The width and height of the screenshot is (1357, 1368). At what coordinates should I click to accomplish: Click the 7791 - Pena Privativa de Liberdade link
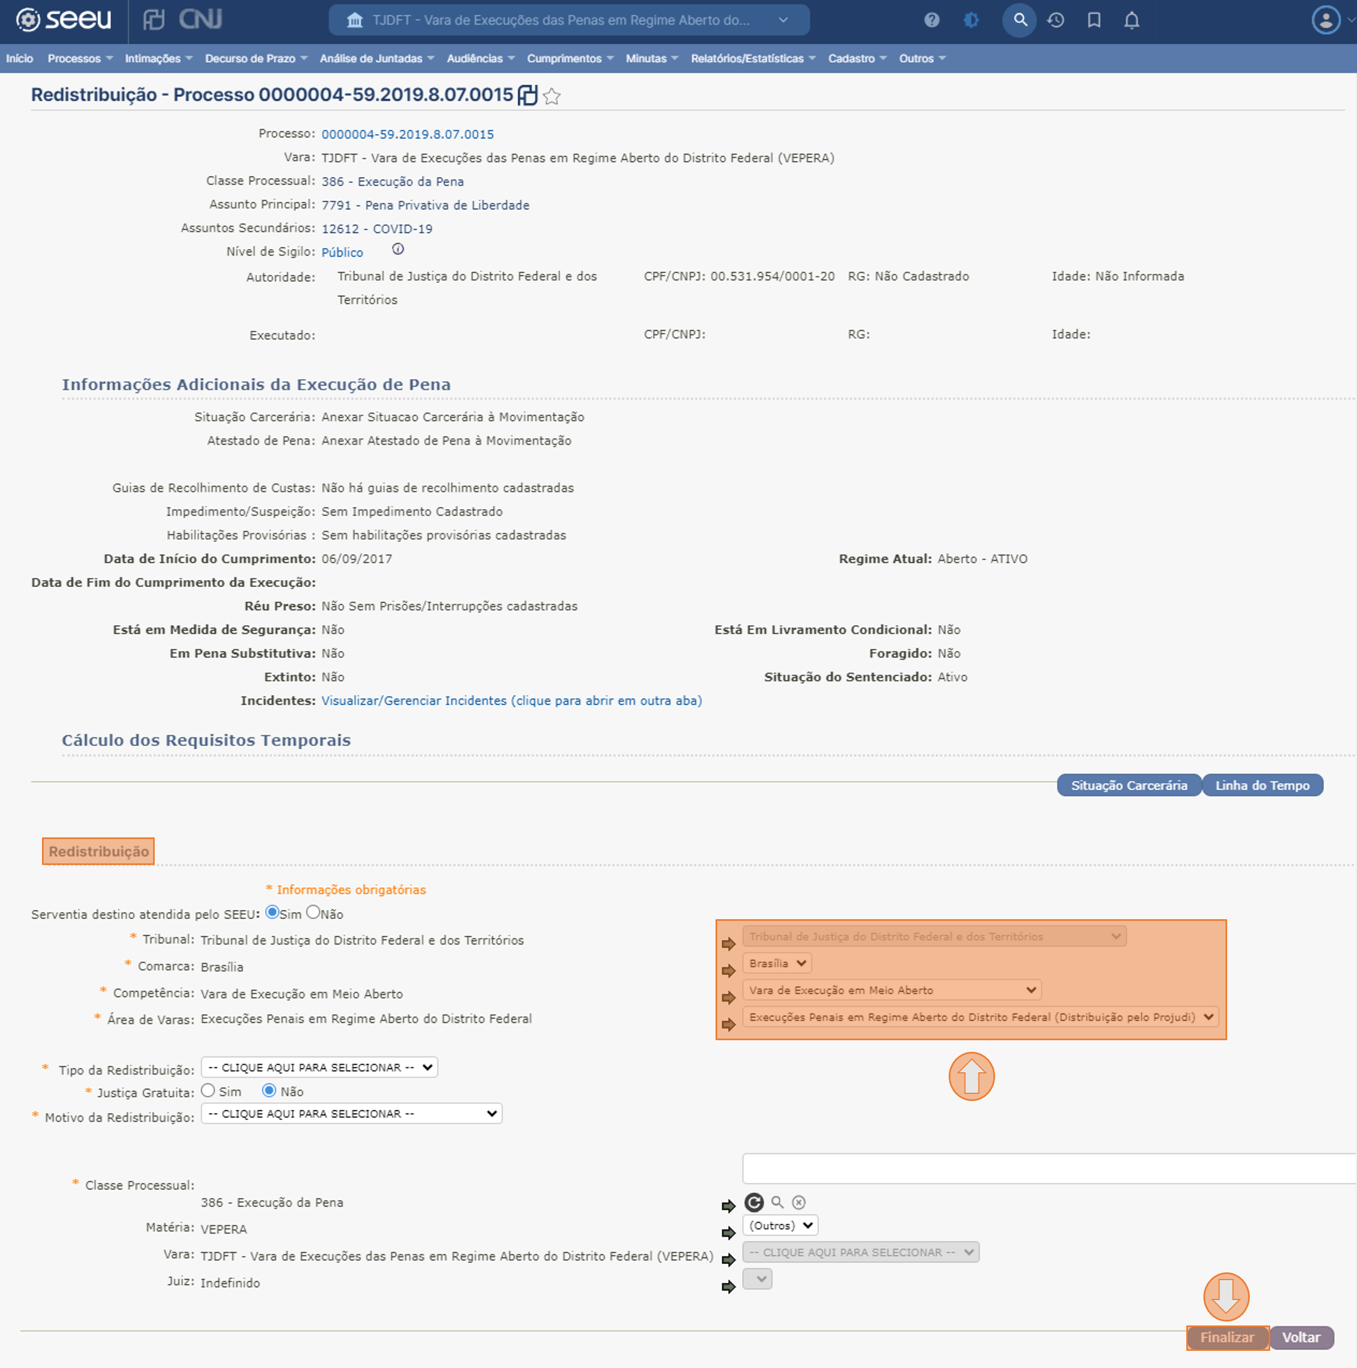[x=425, y=205]
